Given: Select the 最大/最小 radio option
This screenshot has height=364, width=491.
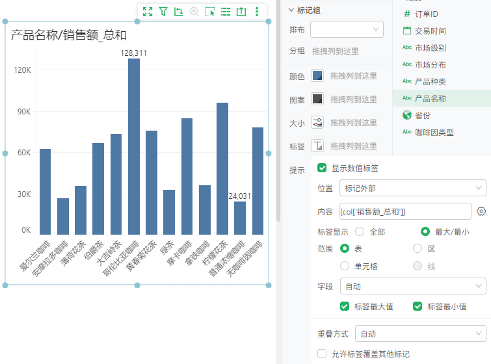Looking at the screenshot, I should coord(425,231).
